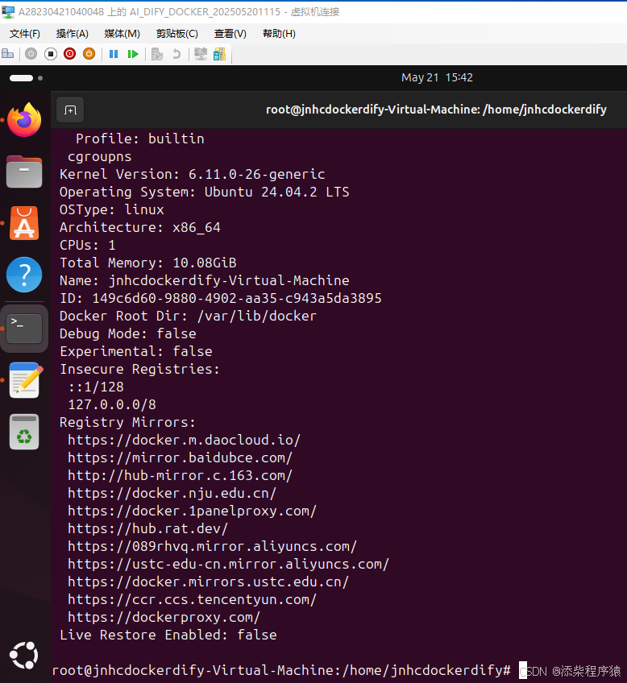Open the Help icon in dock
Screen dimensions: 627x683
(24, 275)
